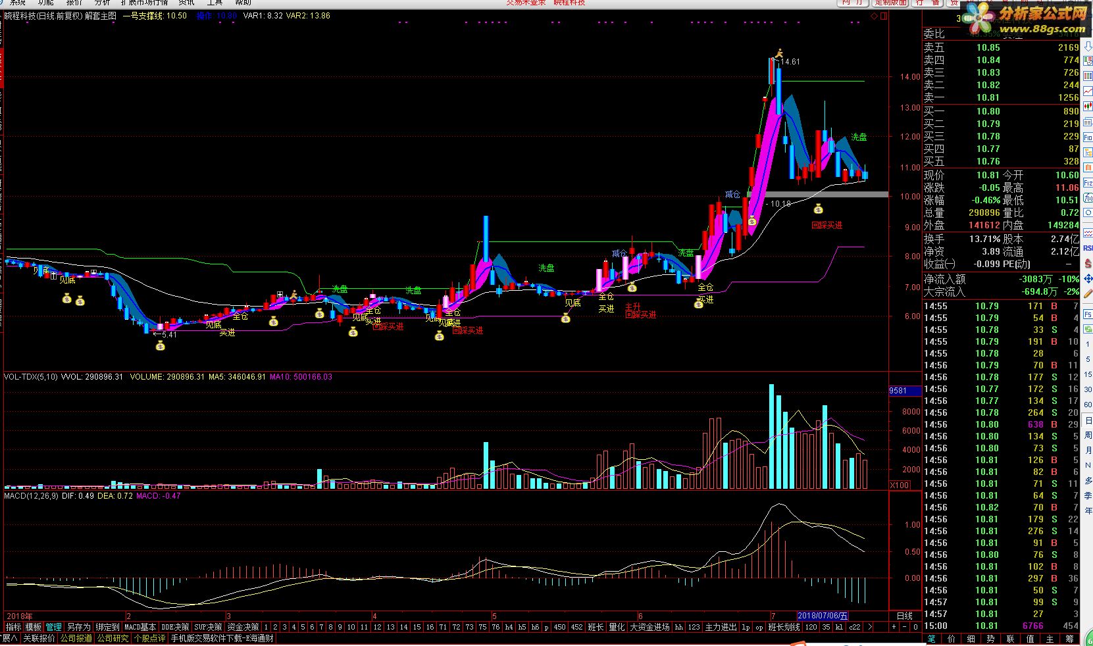Click the 2018/07/06 date marker on timeline

822,616
